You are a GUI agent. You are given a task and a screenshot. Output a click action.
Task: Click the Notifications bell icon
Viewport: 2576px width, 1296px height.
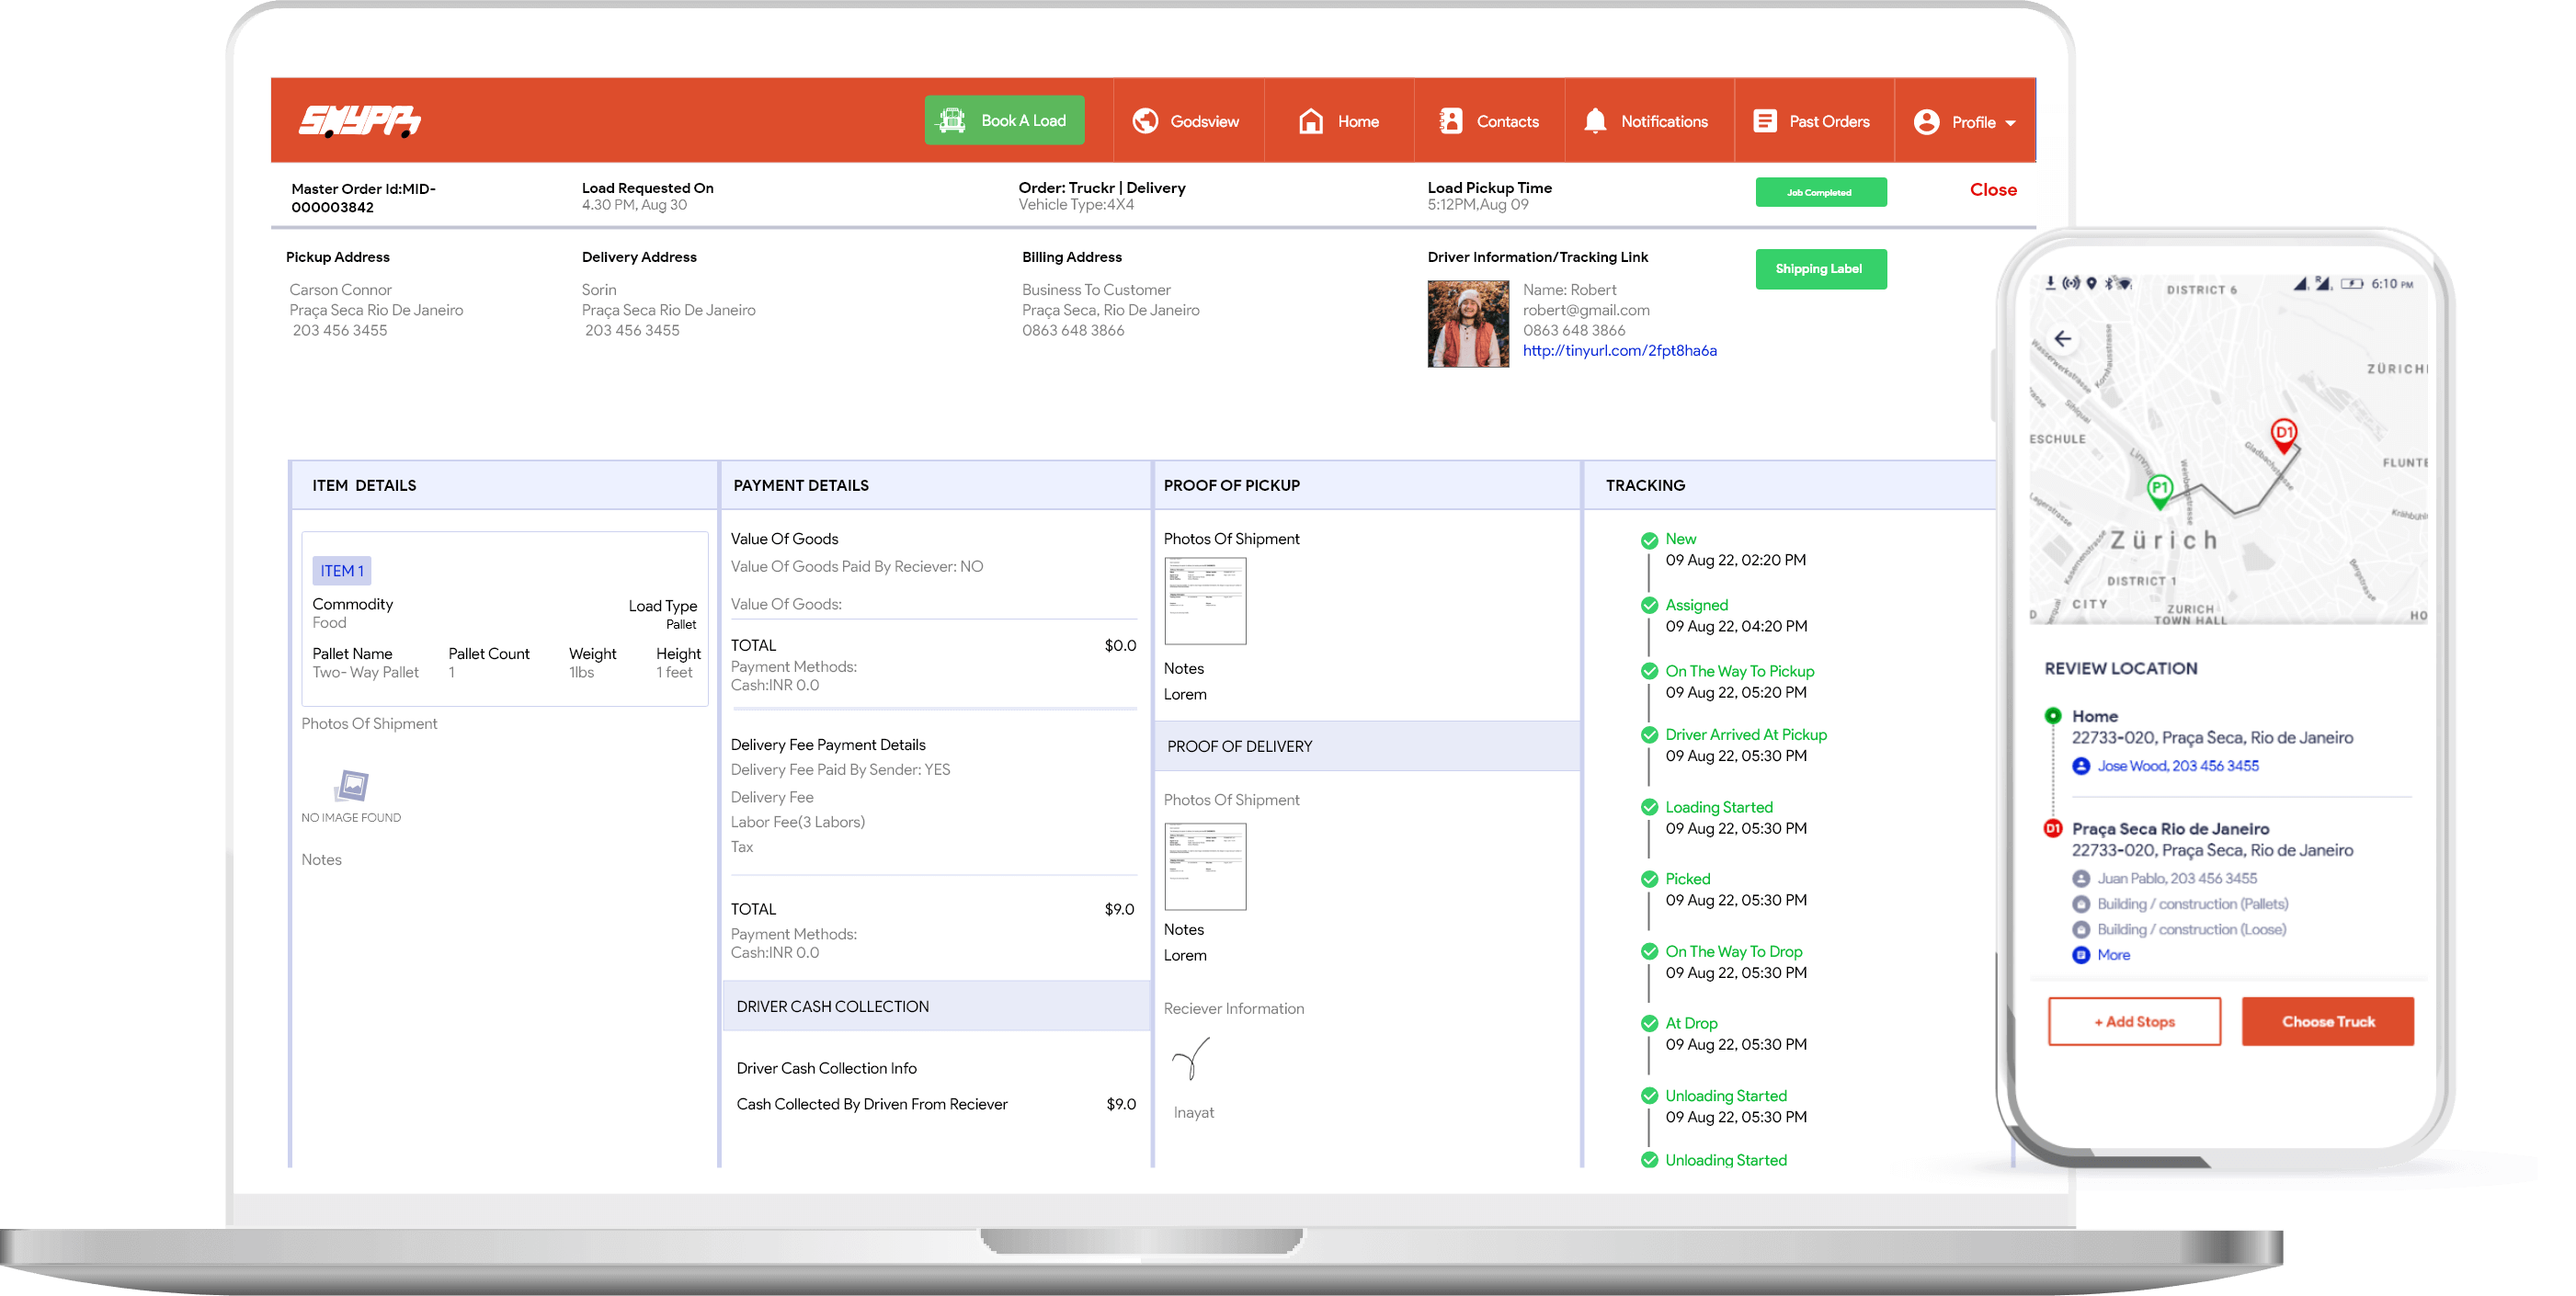point(1596,121)
